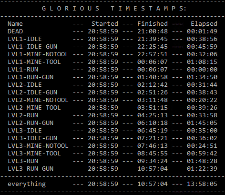This screenshot has height=195, width=225.
Task: Click LVL3-MINE-TOOL finished time 08:45:55
Action: coord(153,154)
